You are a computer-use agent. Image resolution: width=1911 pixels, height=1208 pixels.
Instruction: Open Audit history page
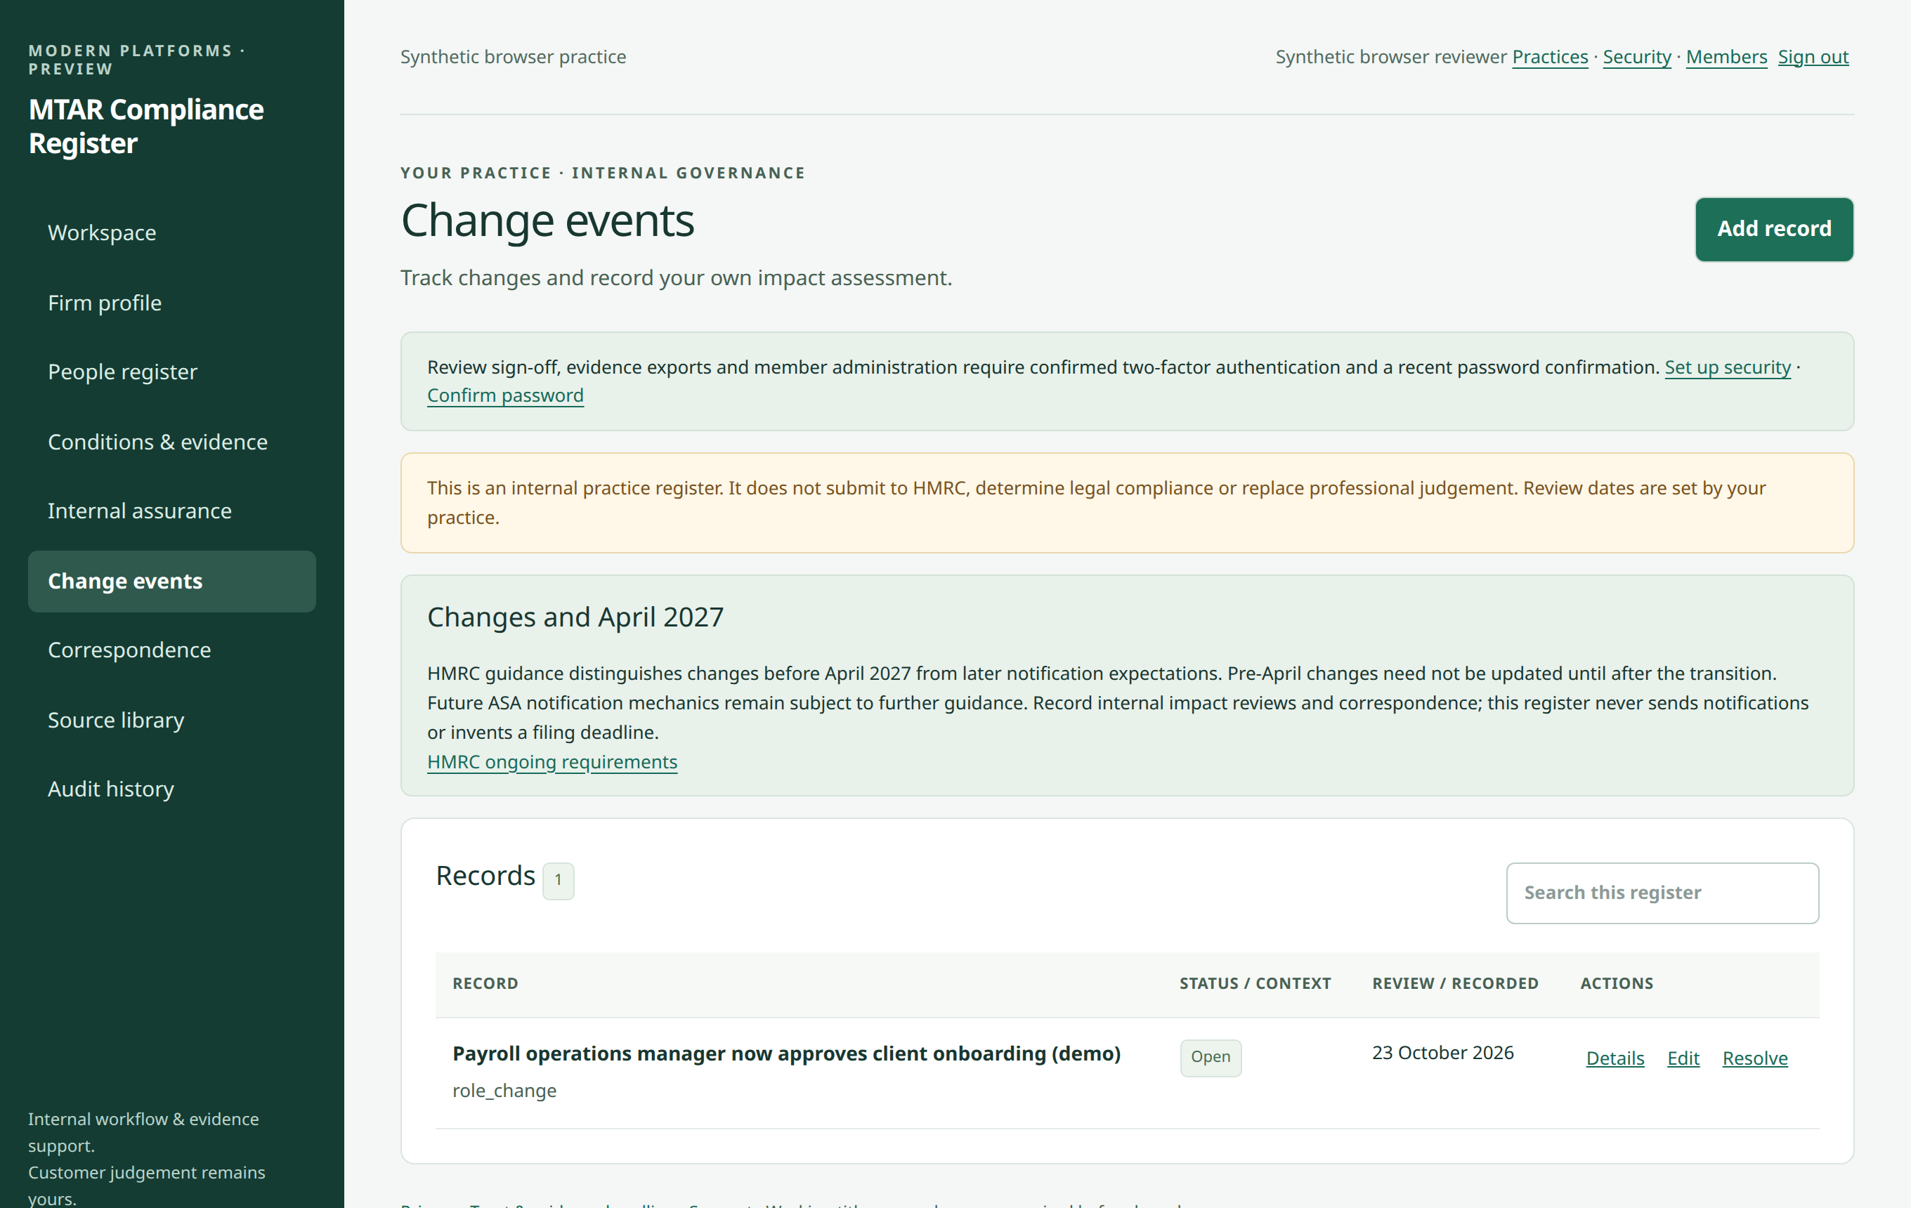pyautogui.click(x=171, y=789)
